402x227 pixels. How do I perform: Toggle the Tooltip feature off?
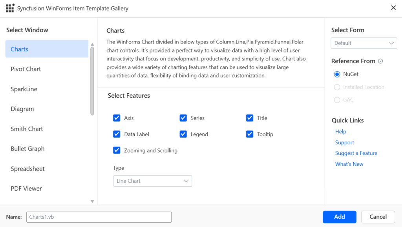250,134
